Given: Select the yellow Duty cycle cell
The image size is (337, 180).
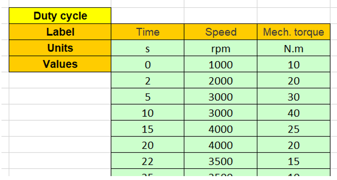Looking at the screenshot, I should pos(60,16).
